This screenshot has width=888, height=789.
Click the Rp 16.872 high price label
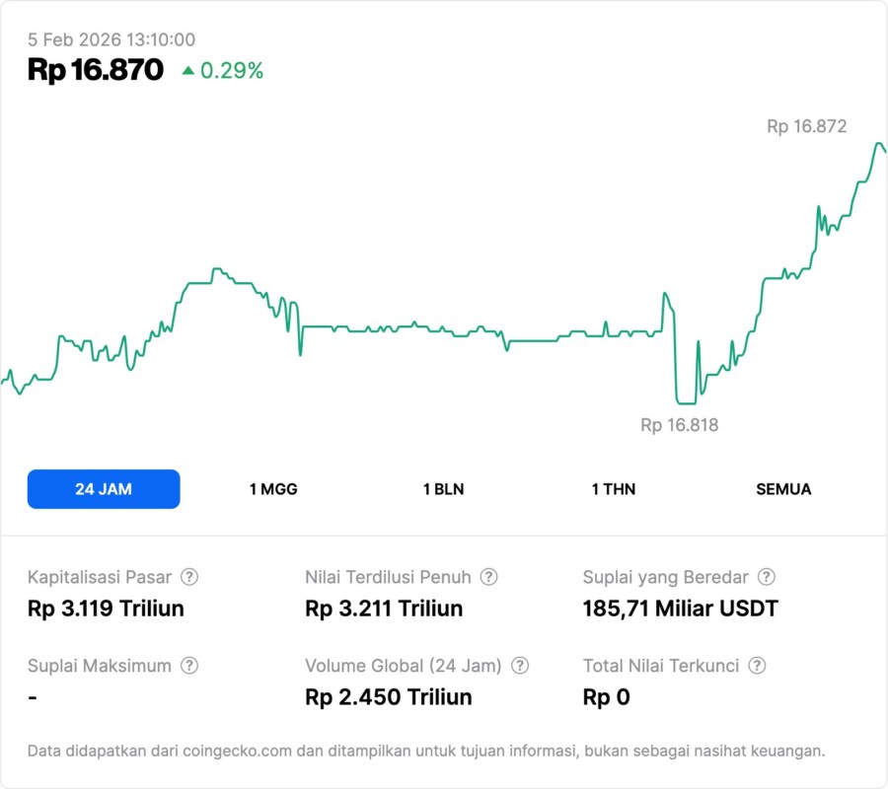coord(806,126)
